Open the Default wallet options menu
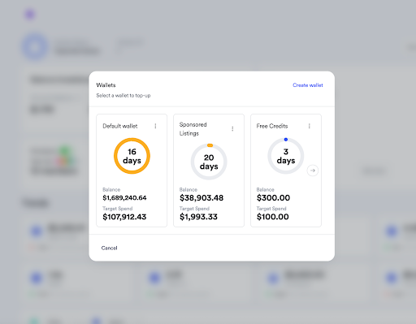This screenshot has width=416, height=324. click(155, 126)
